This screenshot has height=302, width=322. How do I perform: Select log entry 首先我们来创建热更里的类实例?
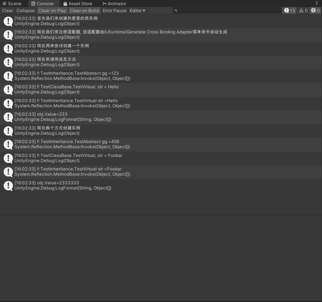click(161, 21)
